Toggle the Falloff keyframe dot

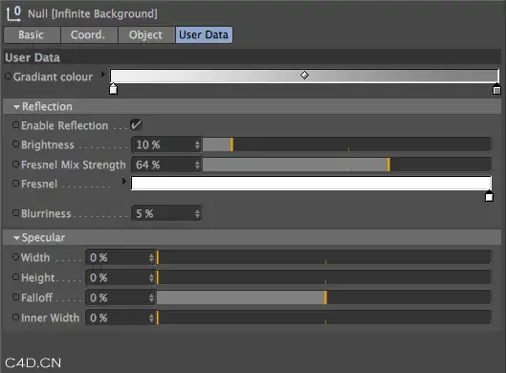click(x=15, y=296)
